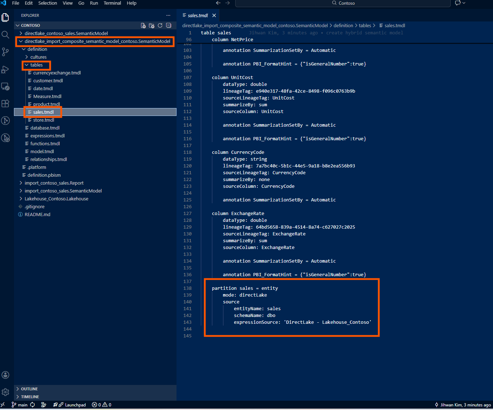Click the errors count in status bar
This screenshot has width=493, height=410.
click(96, 405)
